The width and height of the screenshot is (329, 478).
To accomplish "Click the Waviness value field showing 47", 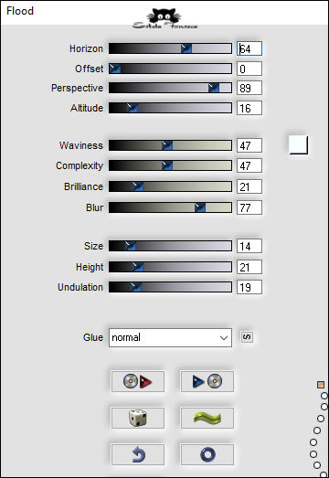I will (x=249, y=145).
